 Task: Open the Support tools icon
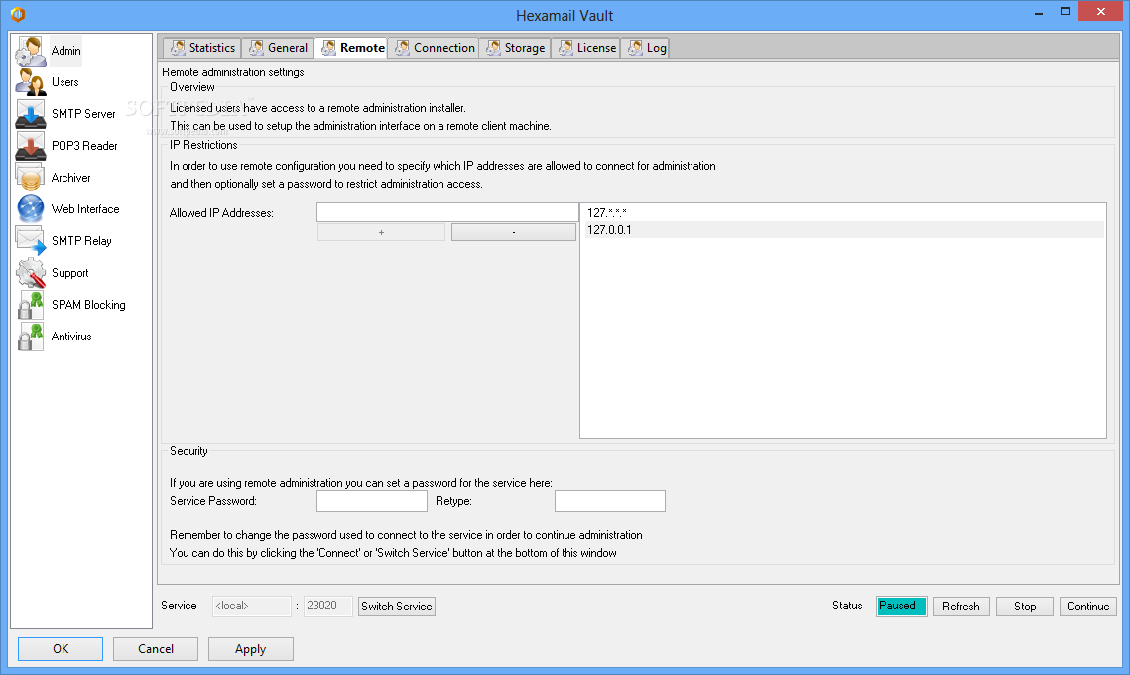(31, 273)
